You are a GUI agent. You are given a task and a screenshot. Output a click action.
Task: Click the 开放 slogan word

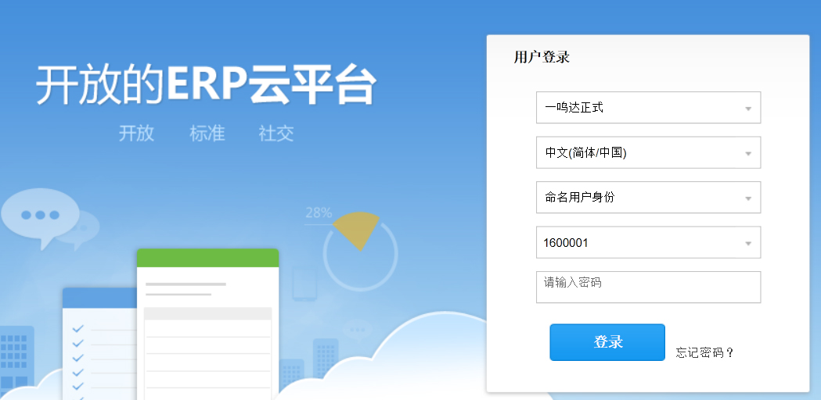pos(136,134)
